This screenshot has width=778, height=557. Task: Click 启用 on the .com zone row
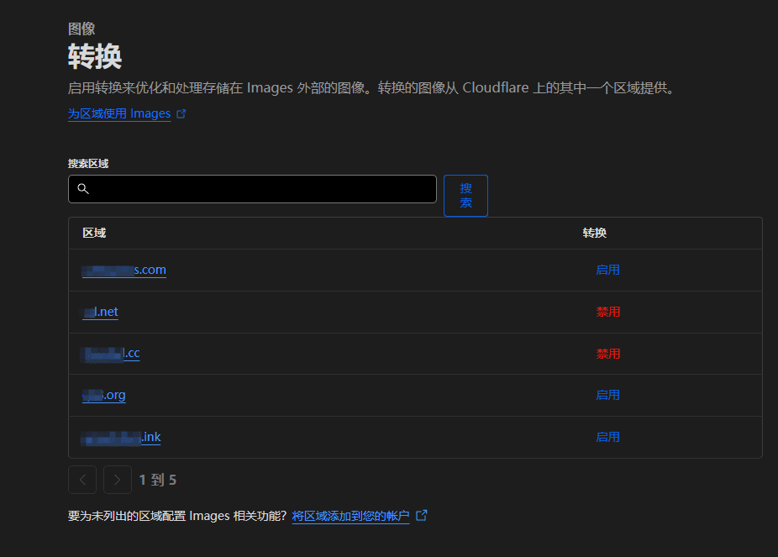(607, 270)
